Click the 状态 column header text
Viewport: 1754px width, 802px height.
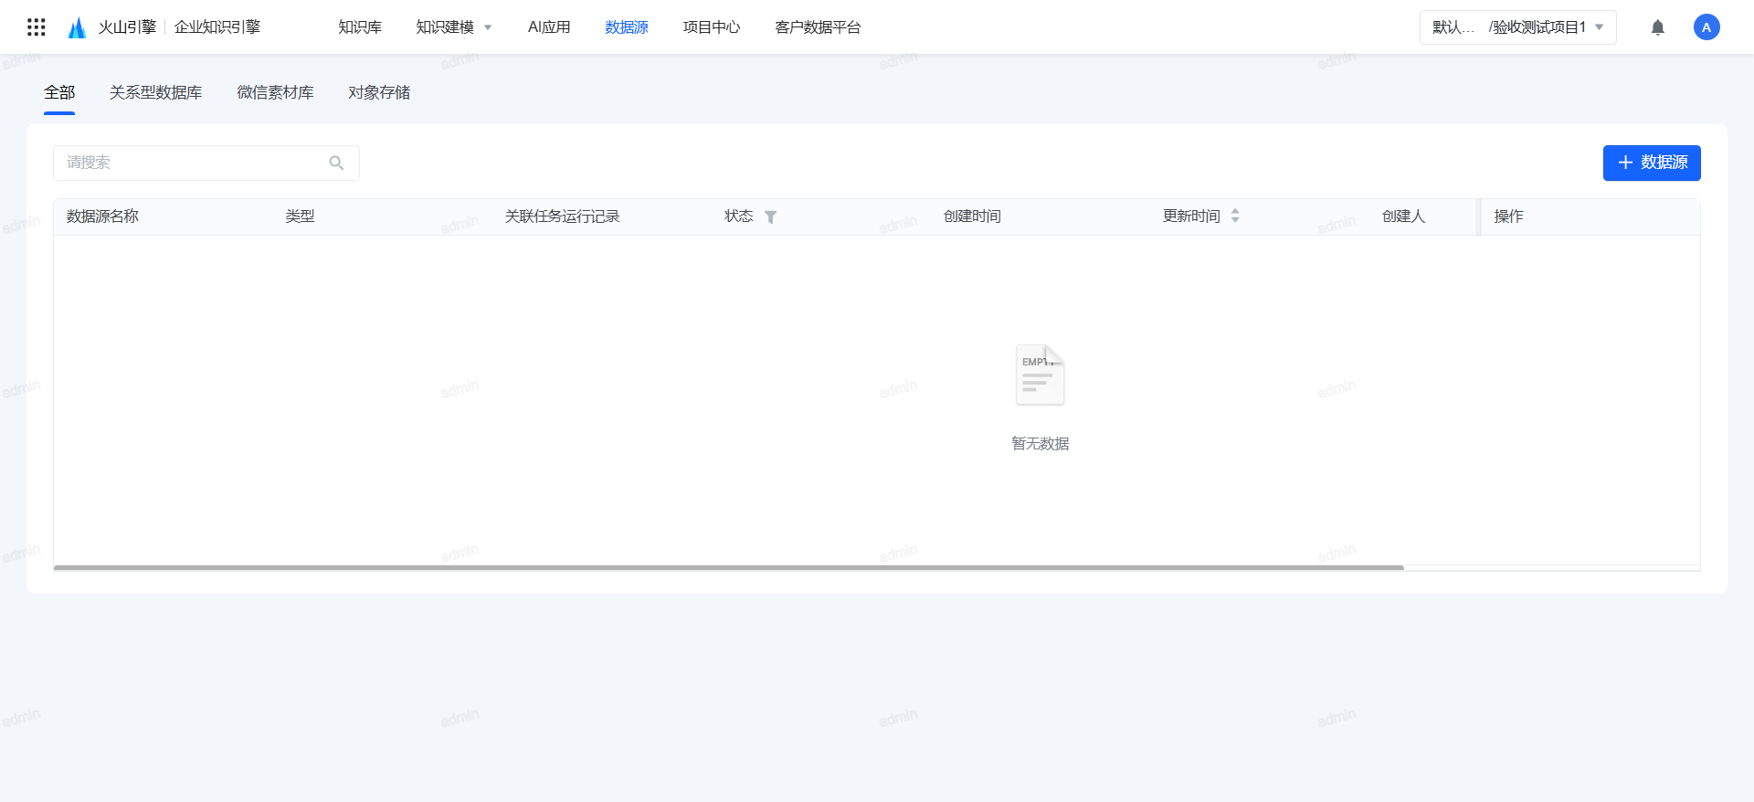(738, 216)
